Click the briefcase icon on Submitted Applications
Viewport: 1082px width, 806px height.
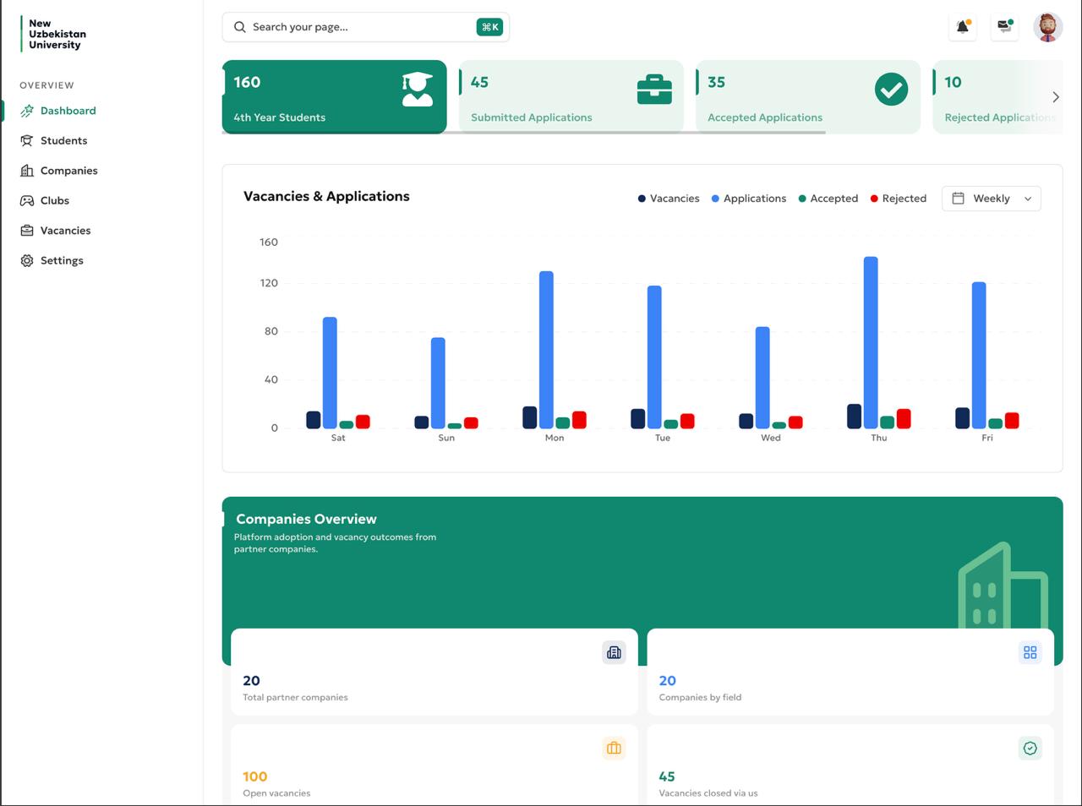click(653, 90)
